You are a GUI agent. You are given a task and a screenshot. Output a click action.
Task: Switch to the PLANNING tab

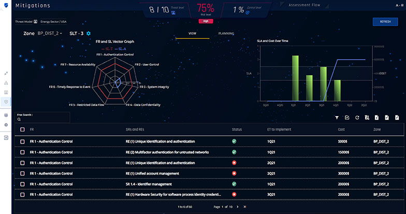tap(226, 33)
